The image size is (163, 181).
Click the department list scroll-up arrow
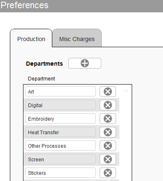126,91
